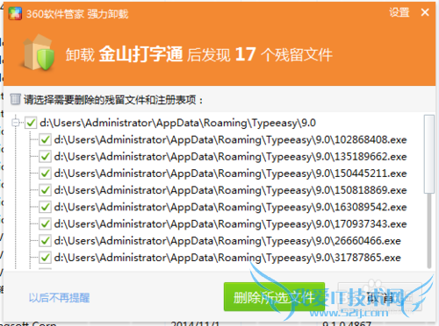Uncheck the Typeeasy\9.0 parent folder checkbox

coord(31,123)
